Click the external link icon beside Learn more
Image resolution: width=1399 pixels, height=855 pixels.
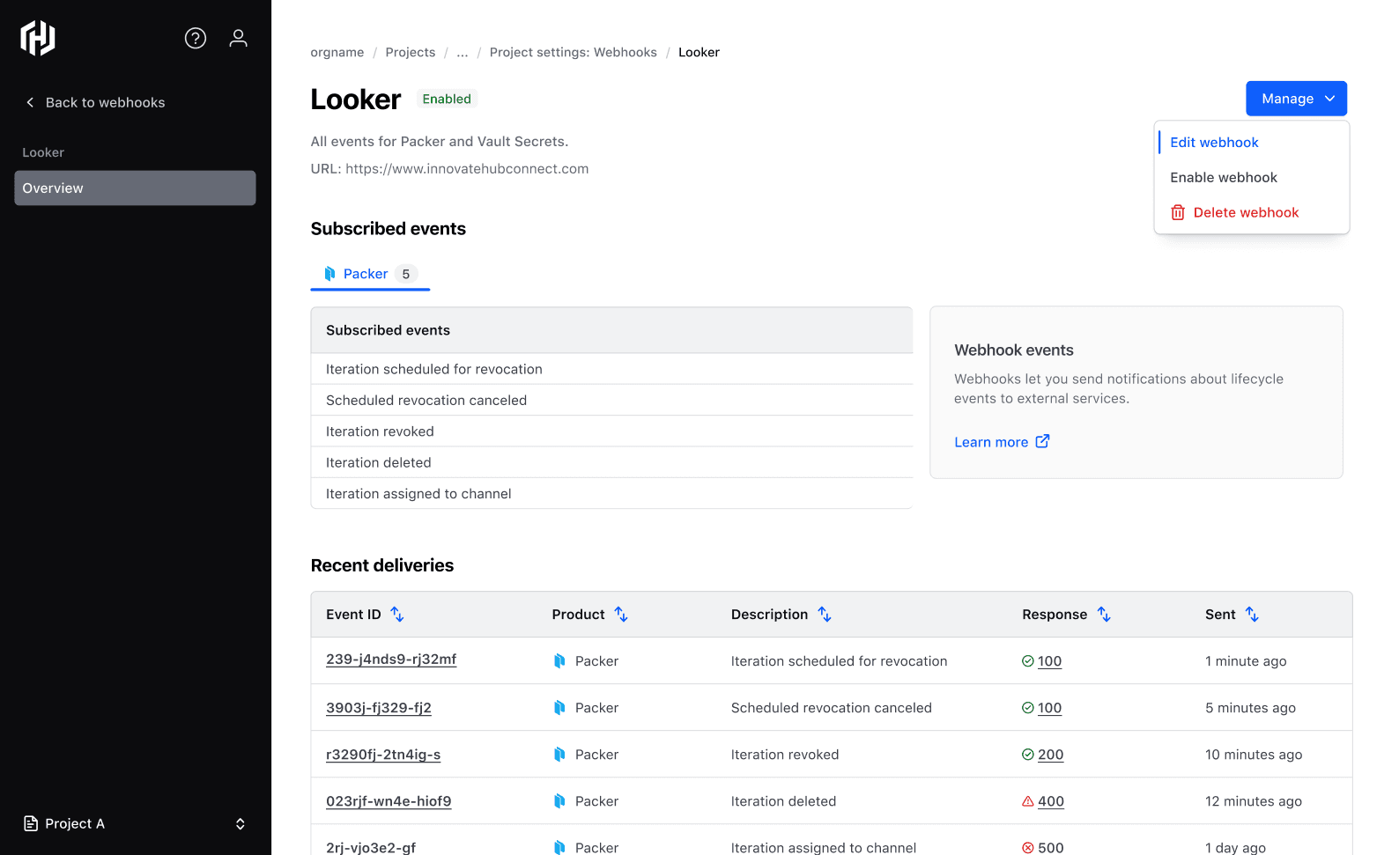point(1042,442)
